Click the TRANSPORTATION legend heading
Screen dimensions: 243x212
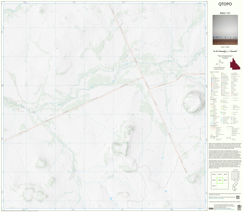[x=214, y=125]
